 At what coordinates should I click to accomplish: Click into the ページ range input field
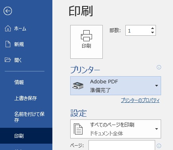coord(122,145)
